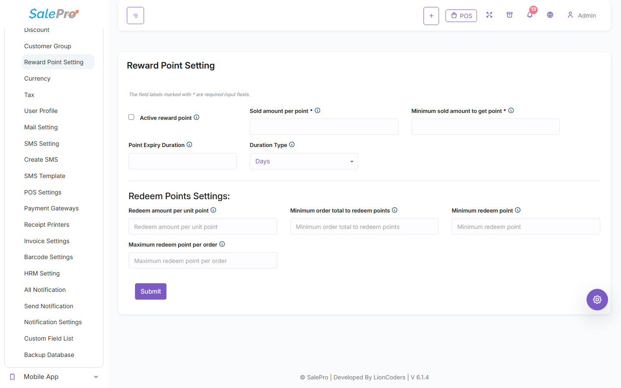Click the SalePro logo
Screen dimensions: 621x388
coord(54,14)
